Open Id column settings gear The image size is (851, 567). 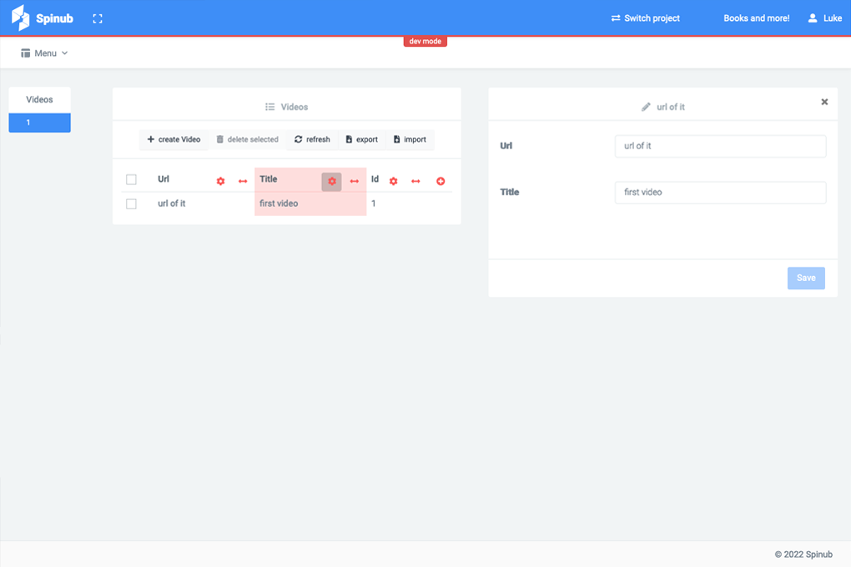pos(393,181)
